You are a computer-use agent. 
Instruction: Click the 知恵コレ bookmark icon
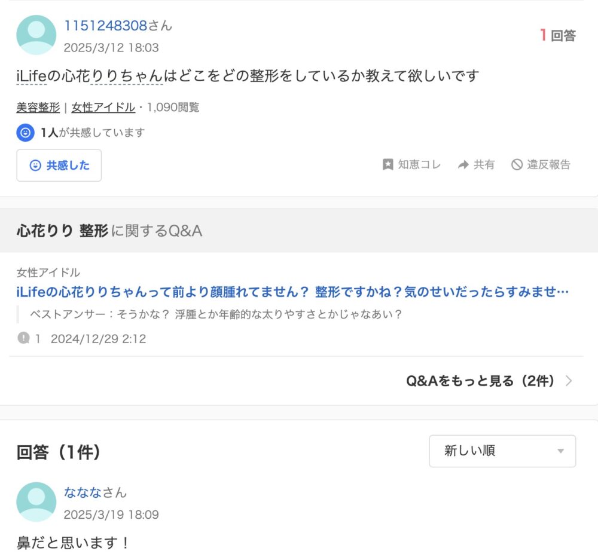tap(388, 165)
